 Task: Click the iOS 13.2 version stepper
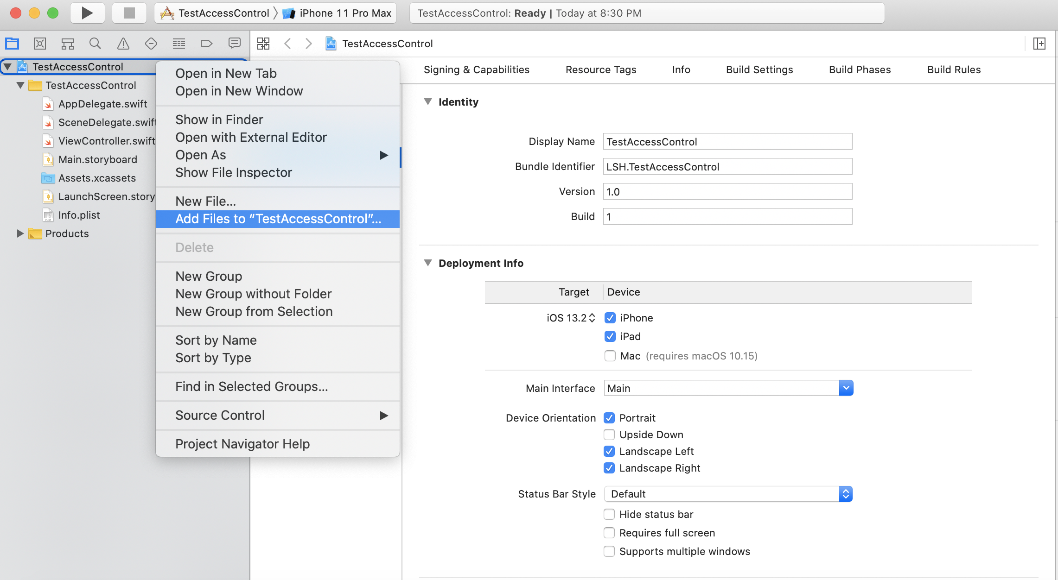[592, 318]
